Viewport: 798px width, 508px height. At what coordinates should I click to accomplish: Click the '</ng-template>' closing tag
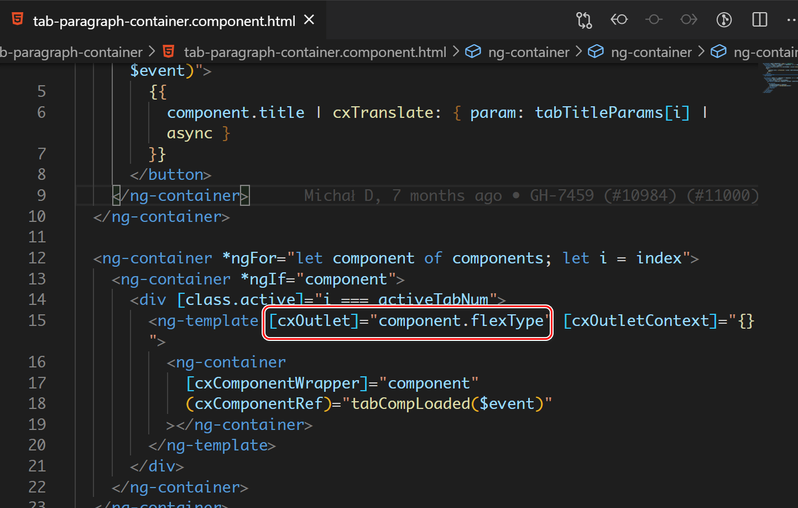[x=212, y=445]
